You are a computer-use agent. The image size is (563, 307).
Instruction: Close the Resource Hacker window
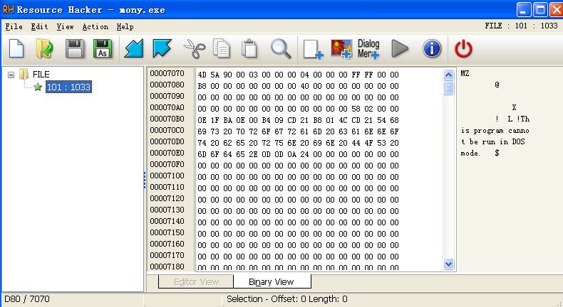tap(556, 10)
